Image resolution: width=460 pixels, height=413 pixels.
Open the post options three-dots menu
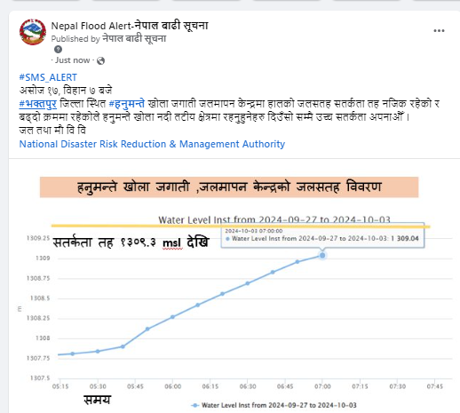point(439,31)
